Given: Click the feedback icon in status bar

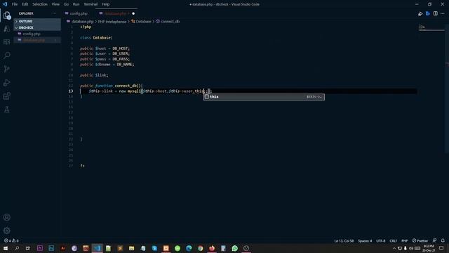Looking at the screenshot, I should tap(434, 240).
